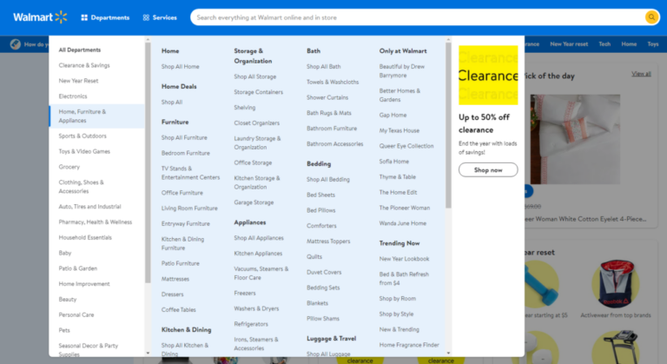The image size is (667, 364).
Task: Type in the Walmart search box
Action: pyautogui.click(x=417, y=17)
